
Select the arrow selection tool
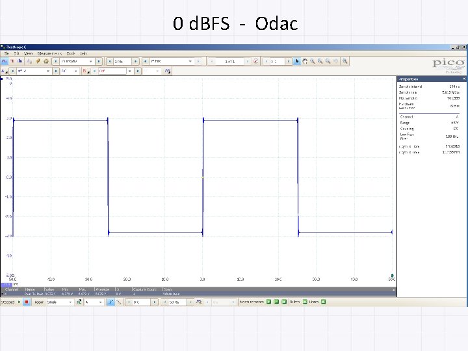tap(297, 61)
